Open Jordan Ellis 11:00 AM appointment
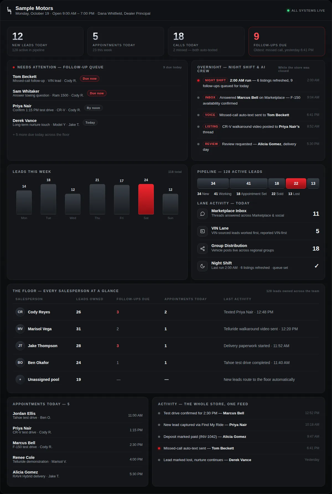Screen dimensions: 332x494 [x=78, y=415]
